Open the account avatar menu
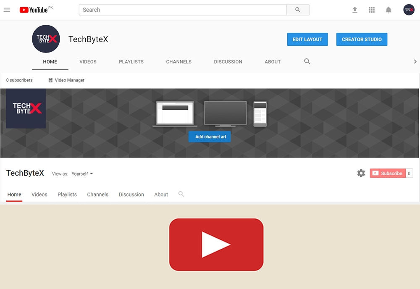Image resolution: width=420 pixels, height=289 pixels. tap(409, 10)
